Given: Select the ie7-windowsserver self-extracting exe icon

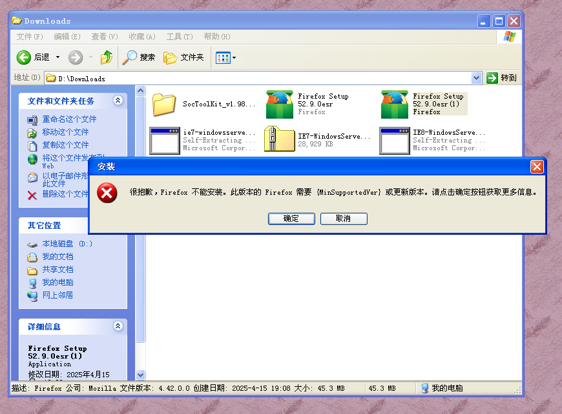Looking at the screenshot, I should pos(165,141).
